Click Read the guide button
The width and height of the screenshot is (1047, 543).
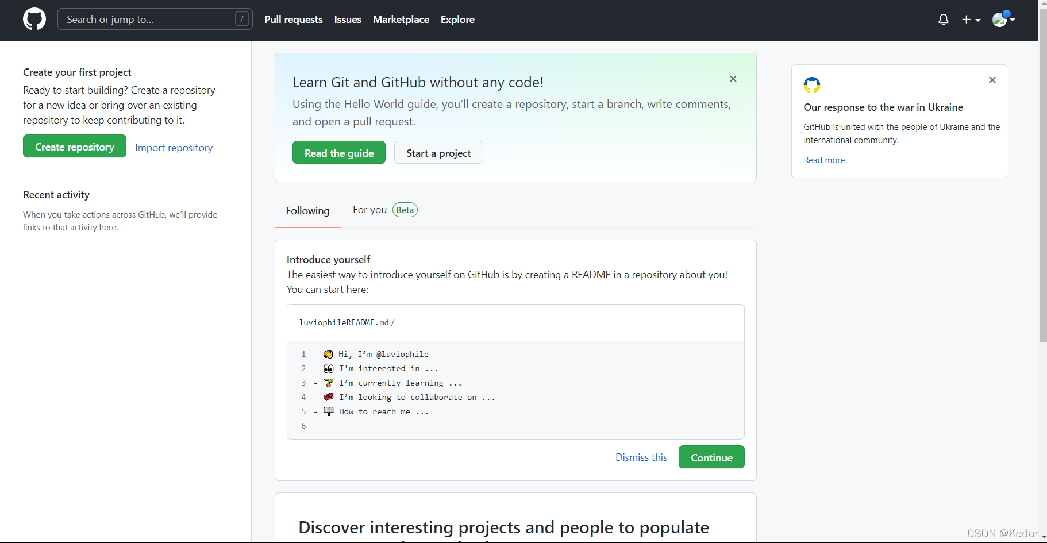coord(339,153)
